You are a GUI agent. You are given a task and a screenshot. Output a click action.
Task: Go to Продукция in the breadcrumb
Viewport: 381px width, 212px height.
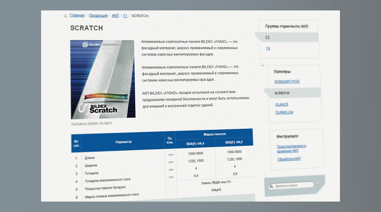98,16
